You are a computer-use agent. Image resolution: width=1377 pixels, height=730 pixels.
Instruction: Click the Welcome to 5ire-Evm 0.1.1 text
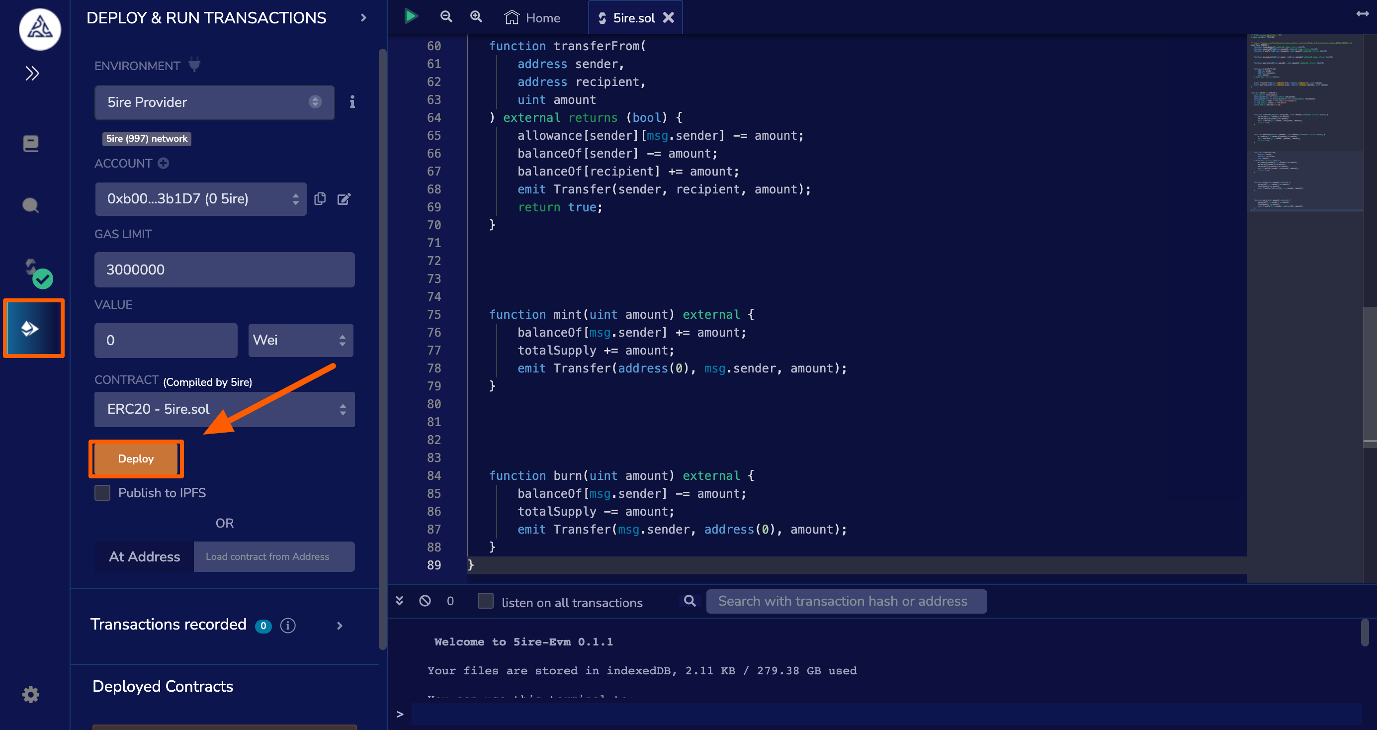(523, 641)
